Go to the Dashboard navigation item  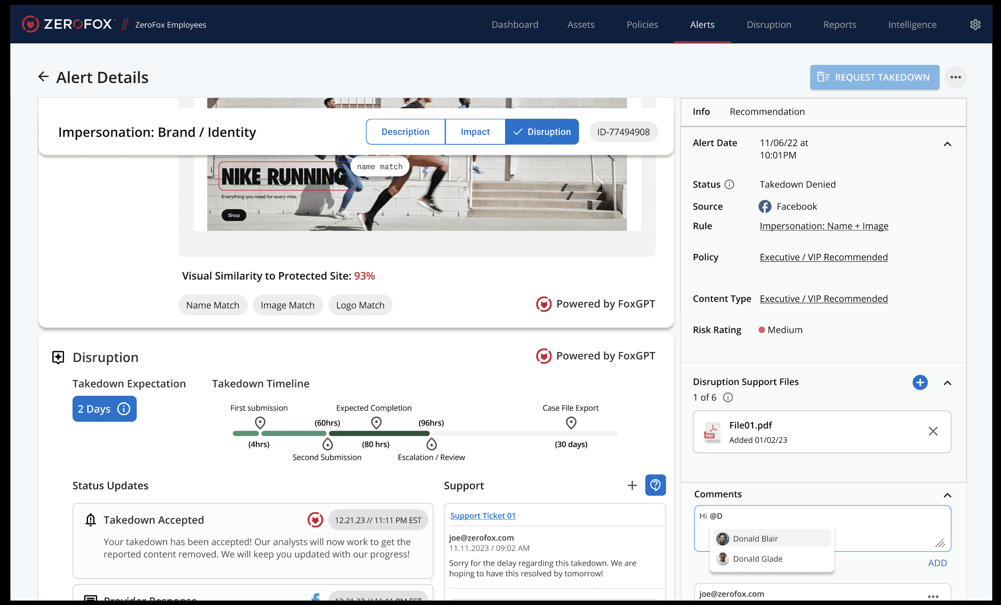coord(514,24)
